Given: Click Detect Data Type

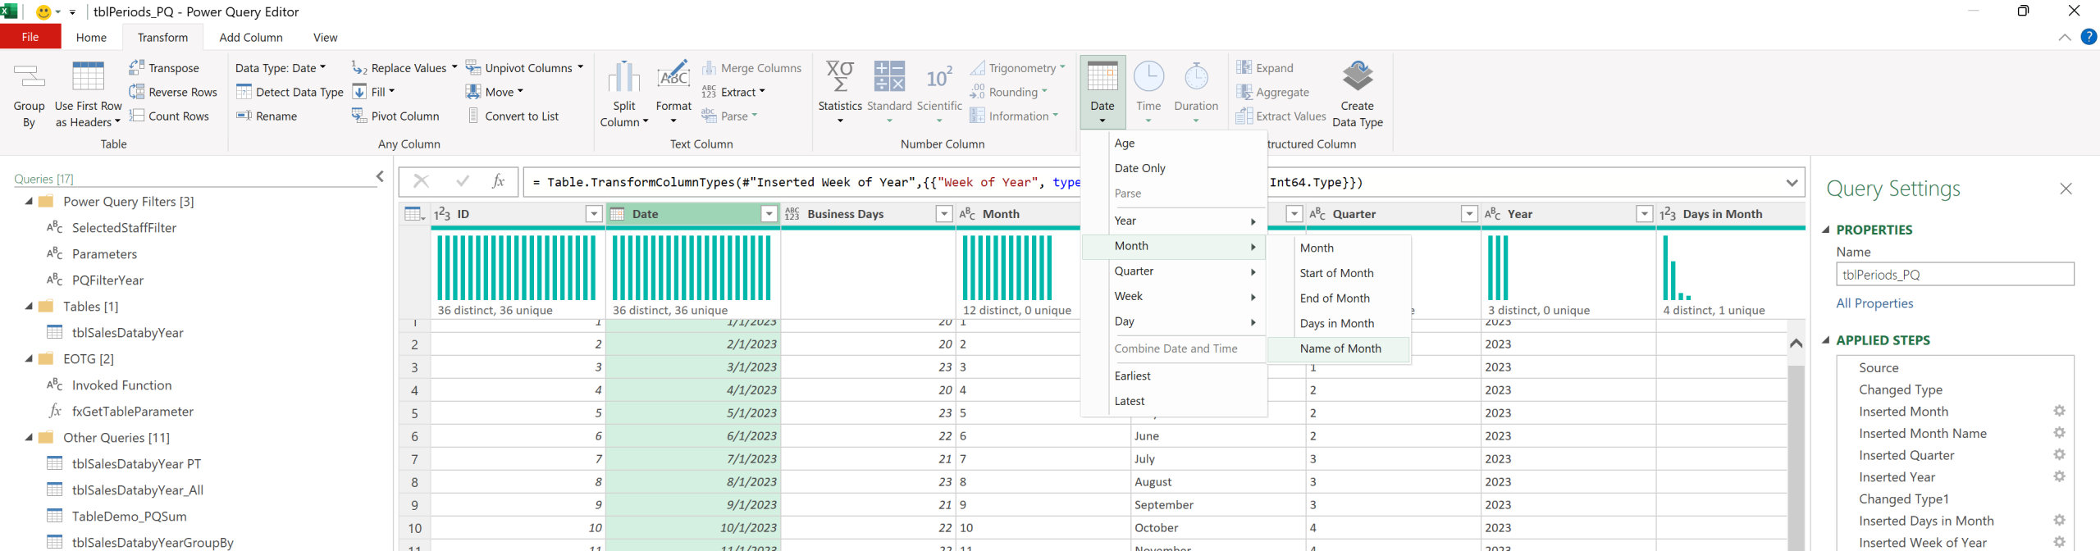Looking at the screenshot, I should coord(290,92).
